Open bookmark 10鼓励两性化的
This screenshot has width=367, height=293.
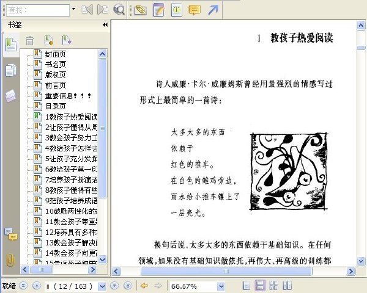click(71, 211)
